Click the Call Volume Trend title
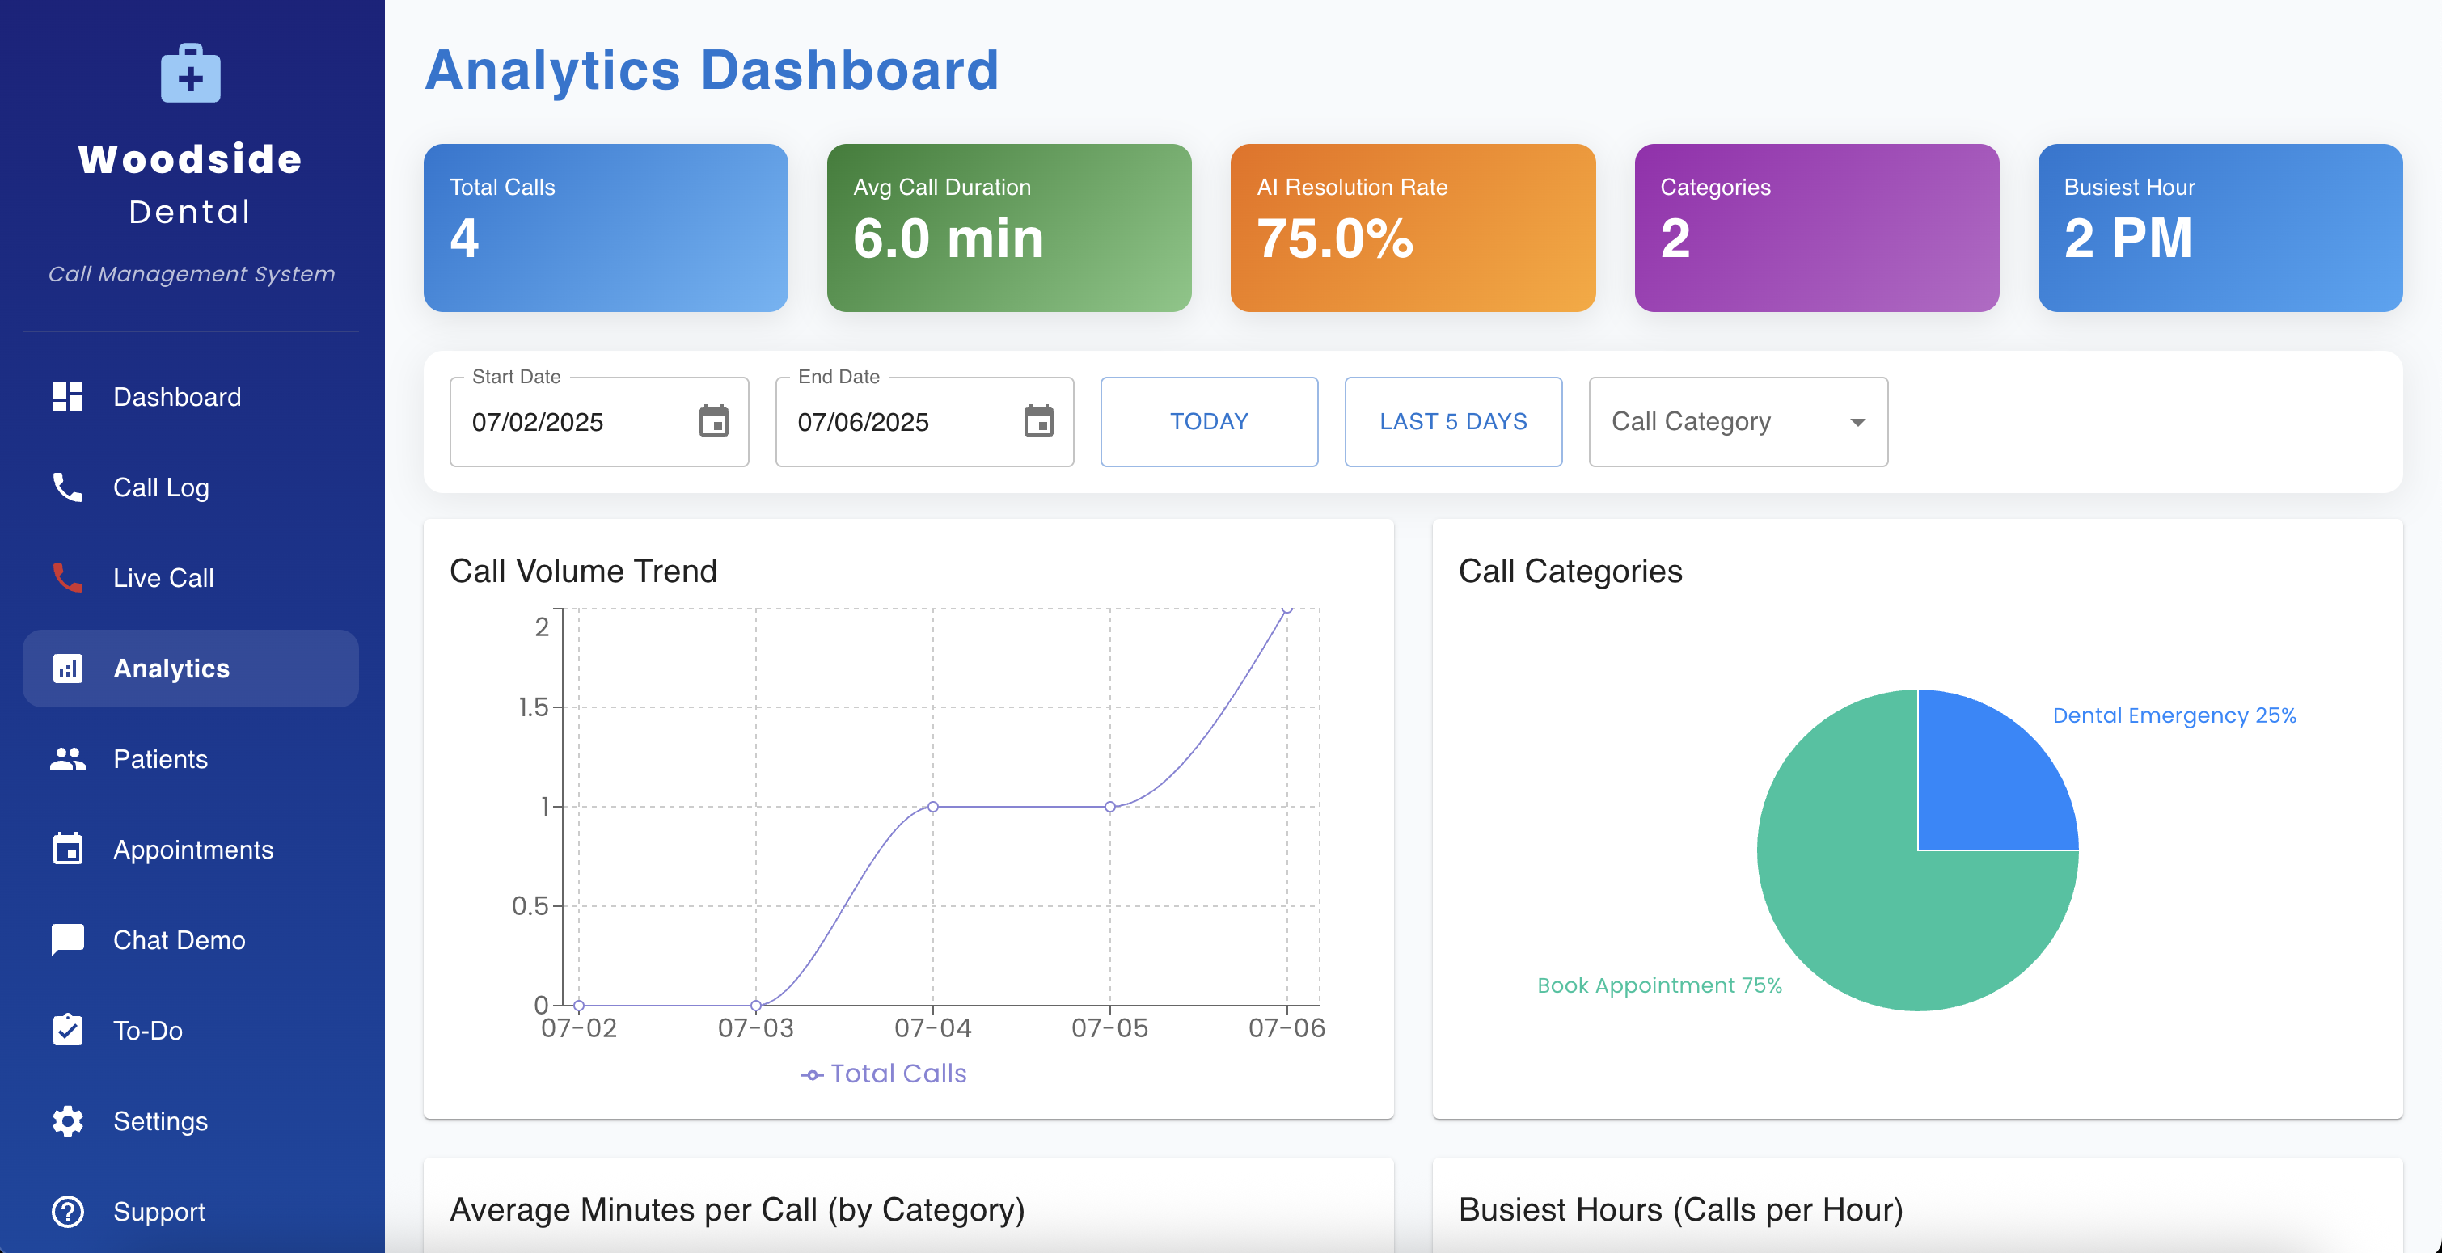2442x1253 pixels. pyautogui.click(x=583, y=571)
